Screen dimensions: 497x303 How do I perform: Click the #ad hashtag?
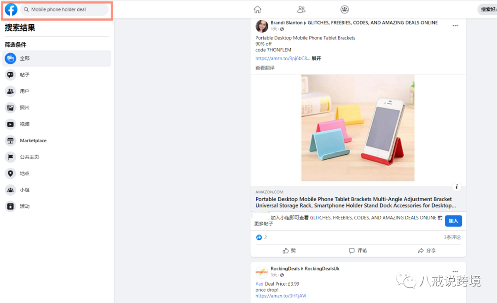[x=259, y=284]
